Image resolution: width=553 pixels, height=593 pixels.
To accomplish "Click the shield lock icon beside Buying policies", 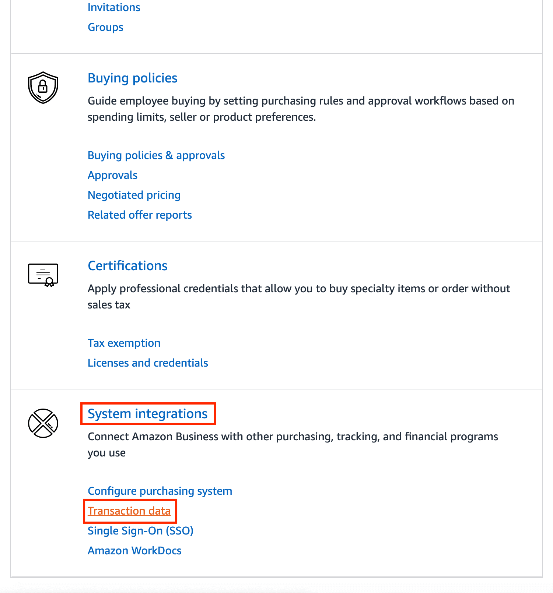I will 43,87.
